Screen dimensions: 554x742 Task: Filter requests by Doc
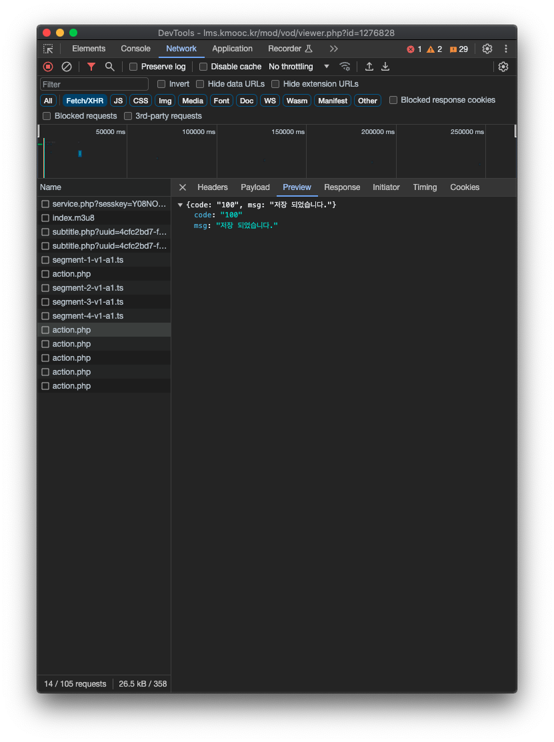click(247, 101)
